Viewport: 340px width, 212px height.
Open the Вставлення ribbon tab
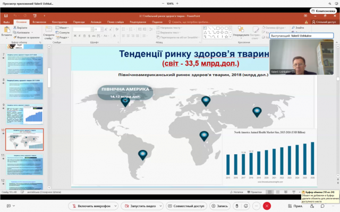pyautogui.click(x=39, y=22)
